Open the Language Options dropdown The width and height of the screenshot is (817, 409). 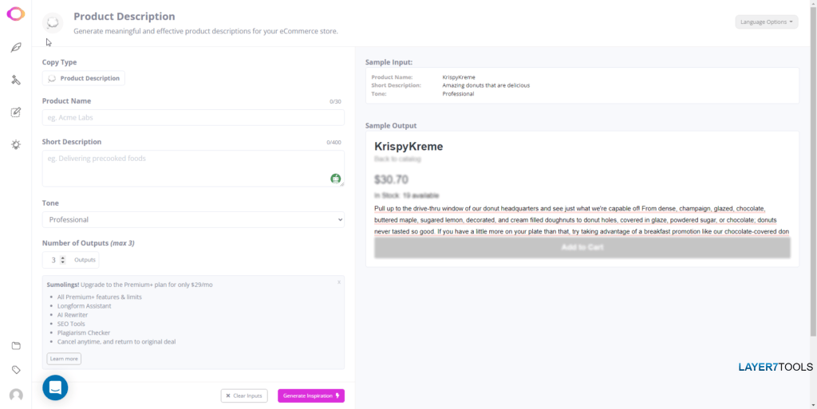tap(767, 22)
